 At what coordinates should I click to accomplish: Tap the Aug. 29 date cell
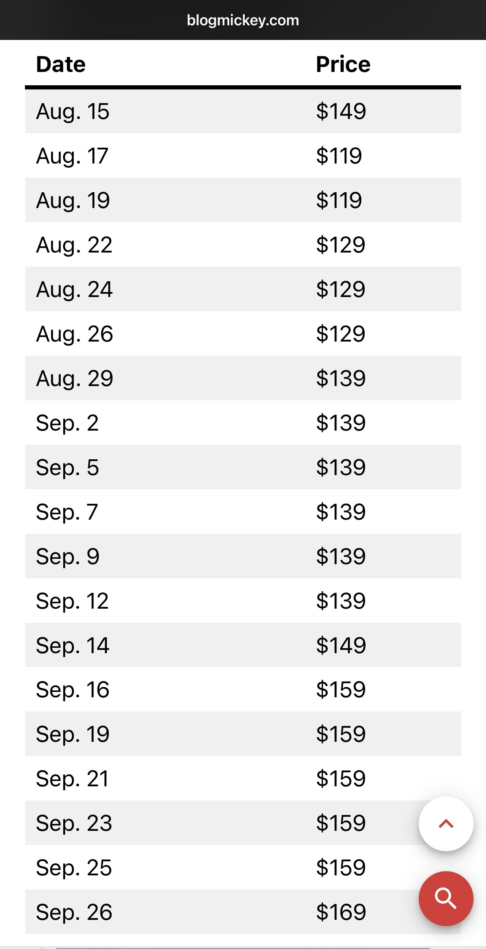(75, 379)
